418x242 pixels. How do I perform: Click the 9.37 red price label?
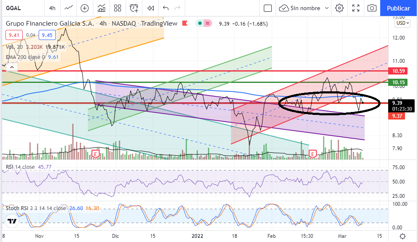[397, 116]
